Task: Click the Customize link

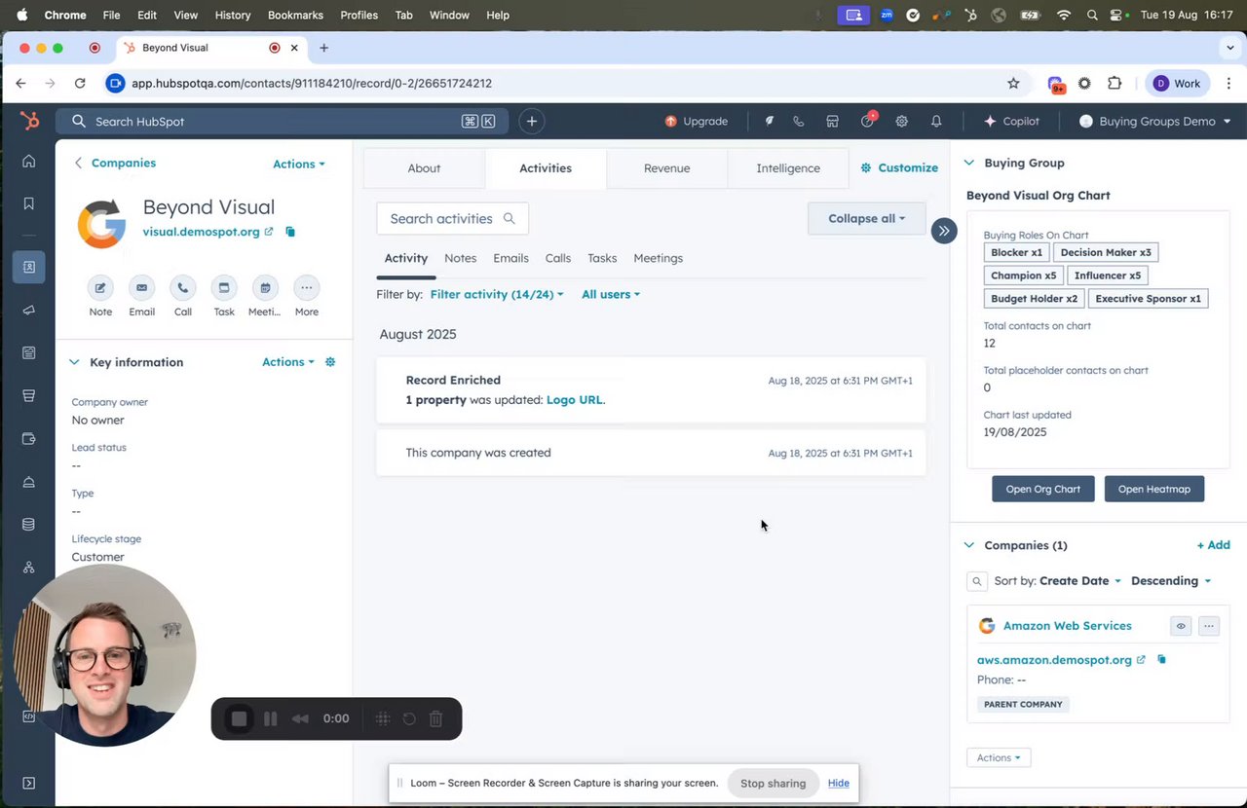Action: point(899,168)
